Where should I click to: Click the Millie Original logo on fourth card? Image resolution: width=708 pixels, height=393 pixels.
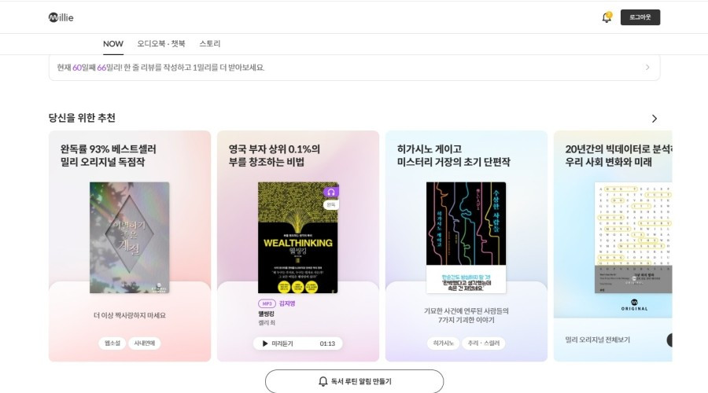coord(634,305)
